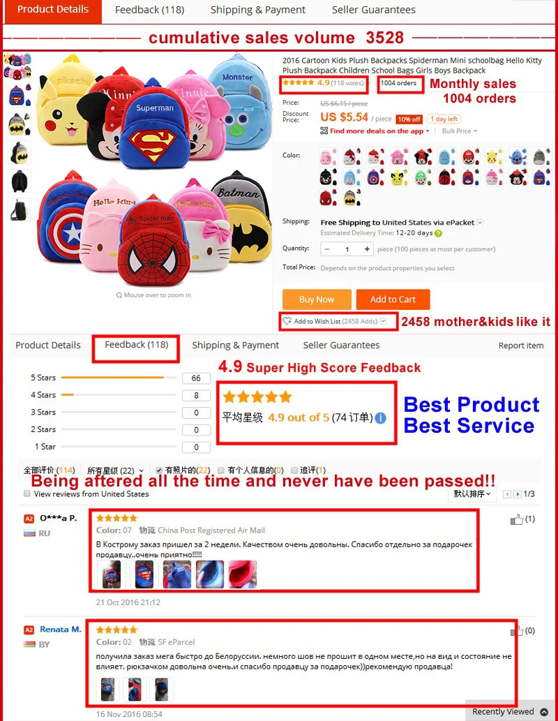Open the default sort order dropdown
558x721 pixels.
pos(472,494)
